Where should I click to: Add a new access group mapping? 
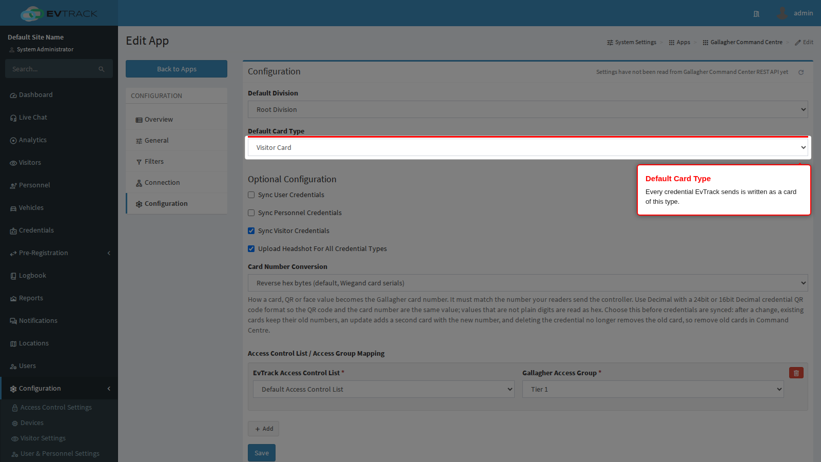pyautogui.click(x=263, y=429)
